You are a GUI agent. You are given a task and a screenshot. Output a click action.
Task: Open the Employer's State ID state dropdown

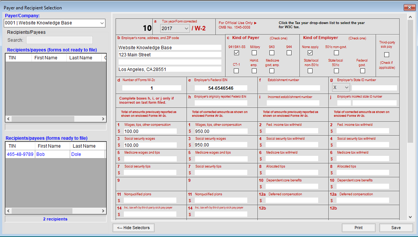pyautogui.click(x=341, y=87)
